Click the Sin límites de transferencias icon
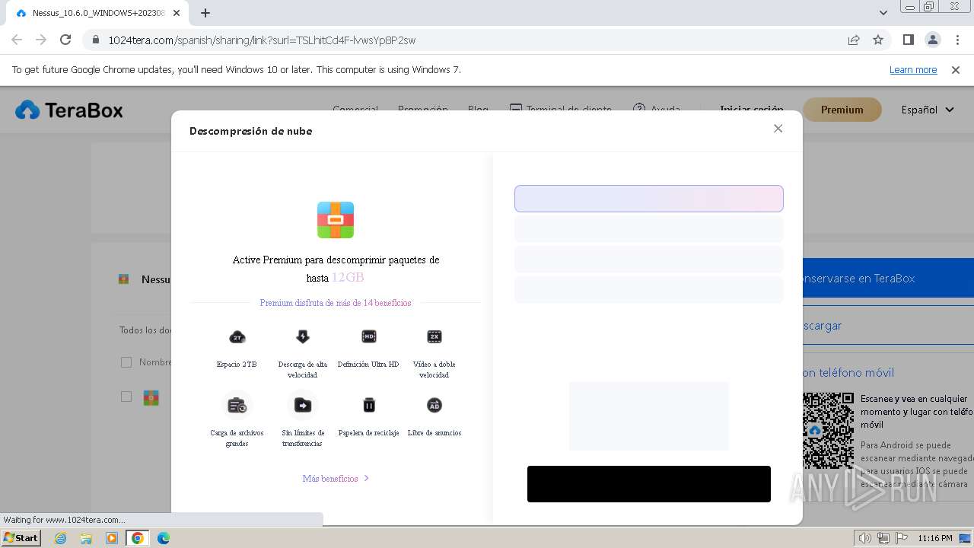Screen dimensions: 974x548 [x=303, y=405]
